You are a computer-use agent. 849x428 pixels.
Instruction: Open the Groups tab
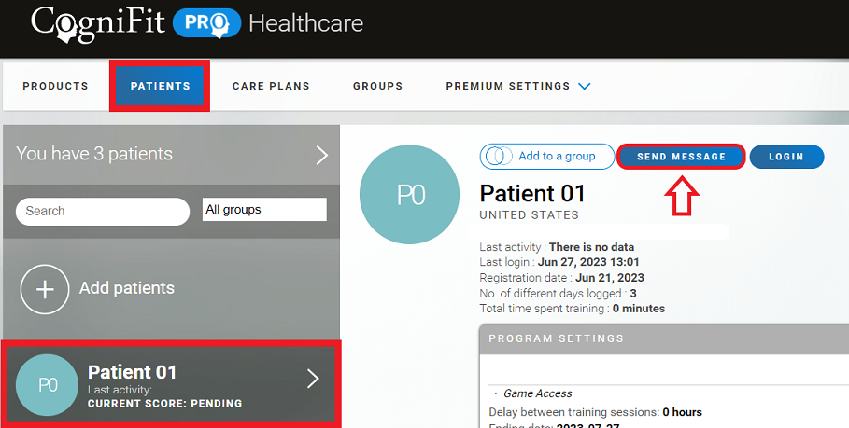coord(377,86)
